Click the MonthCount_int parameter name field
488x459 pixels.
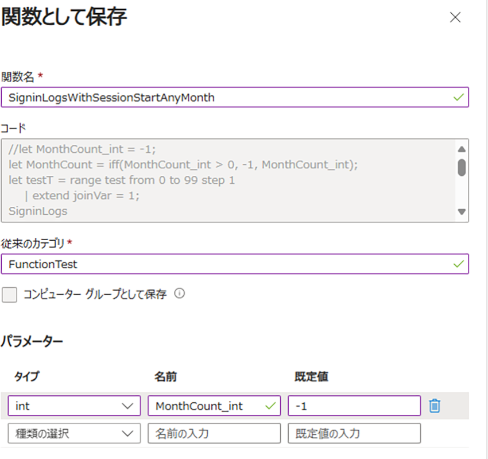[214, 406]
